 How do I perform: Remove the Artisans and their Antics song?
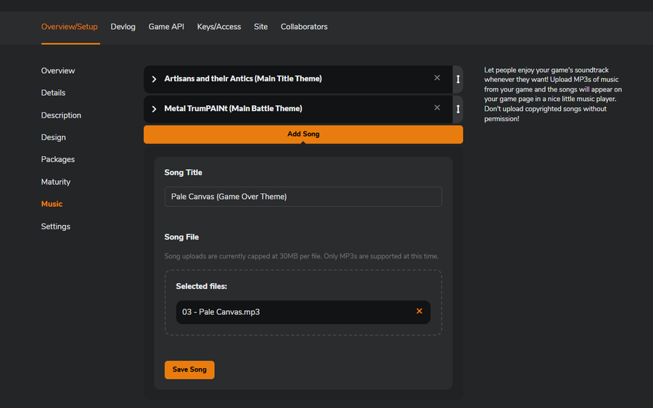point(437,78)
